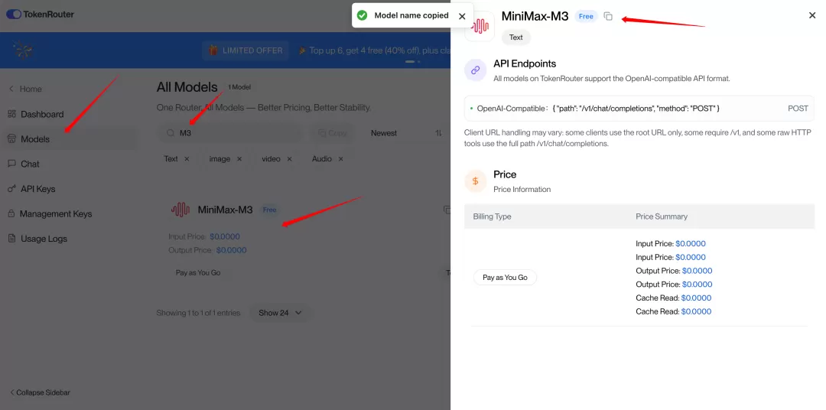
Task: Open the Newest sort dropdown
Action: (x=384, y=133)
